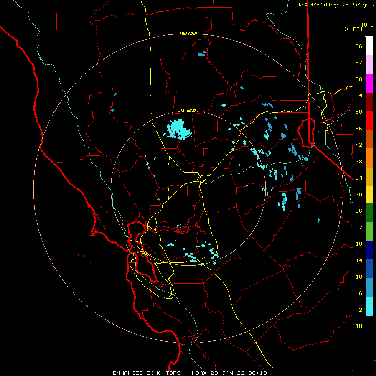Click the '62' legend value

click(359, 63)
